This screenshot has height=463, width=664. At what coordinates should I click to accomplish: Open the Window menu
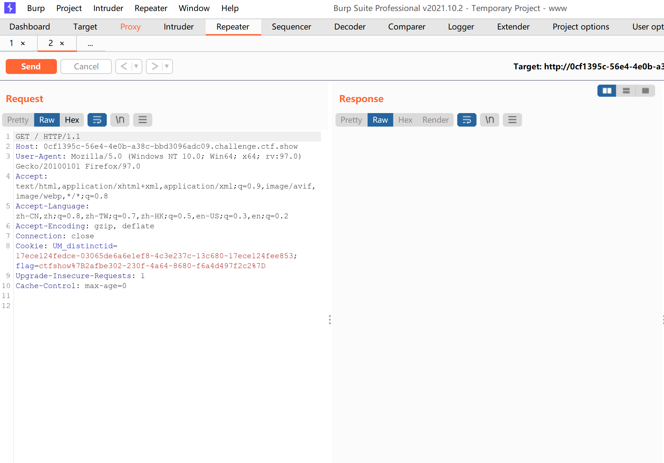tap(194, 8)
